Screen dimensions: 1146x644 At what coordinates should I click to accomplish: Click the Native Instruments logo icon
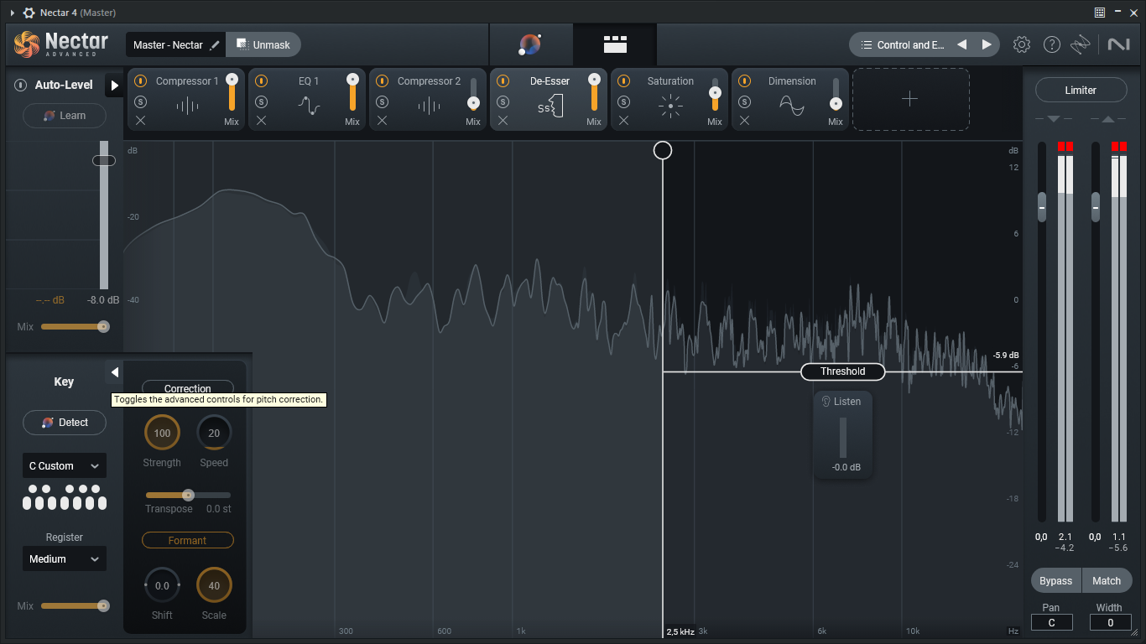pos(1118,44)
